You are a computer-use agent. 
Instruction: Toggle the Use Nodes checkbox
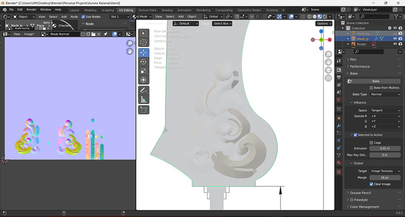[x=83, y=17]
